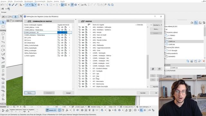Click the Cancelar button
206x116 pixels.
143,93
